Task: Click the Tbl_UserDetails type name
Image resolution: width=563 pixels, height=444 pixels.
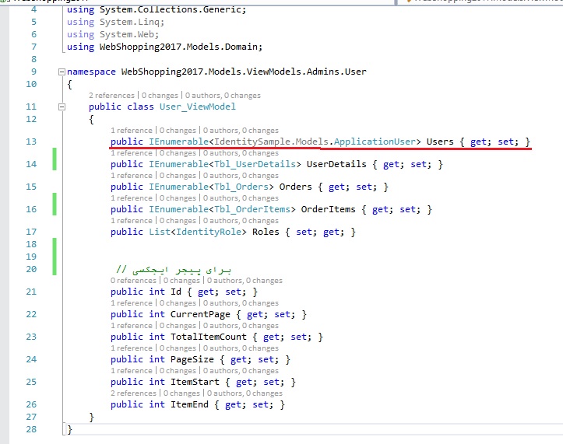Action: 255,164
